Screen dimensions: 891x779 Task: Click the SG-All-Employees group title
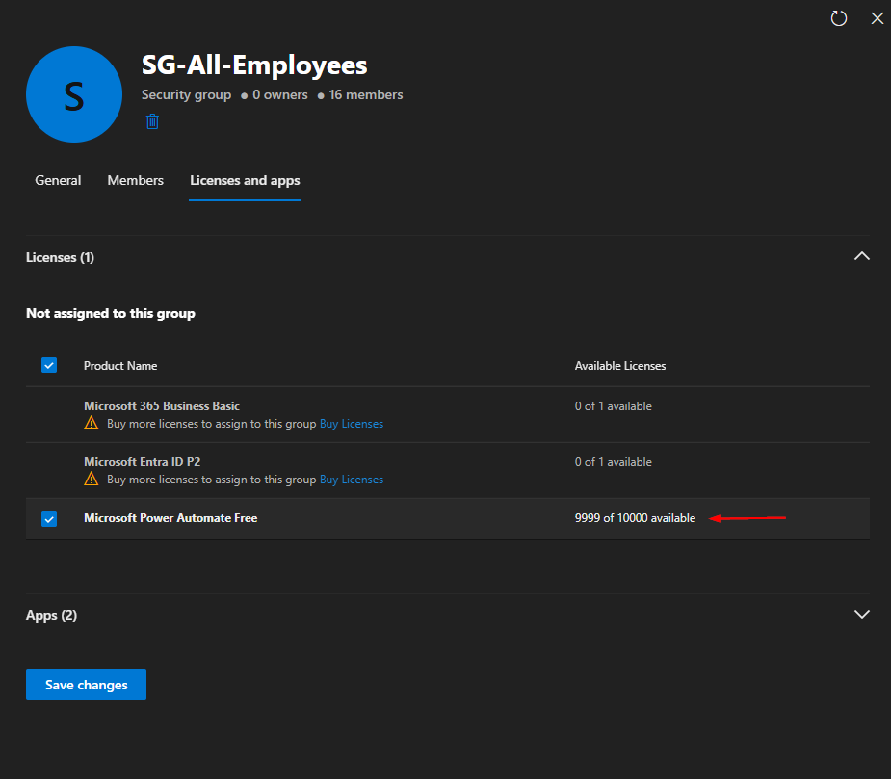pyautogui.click(x=254, y=65)
